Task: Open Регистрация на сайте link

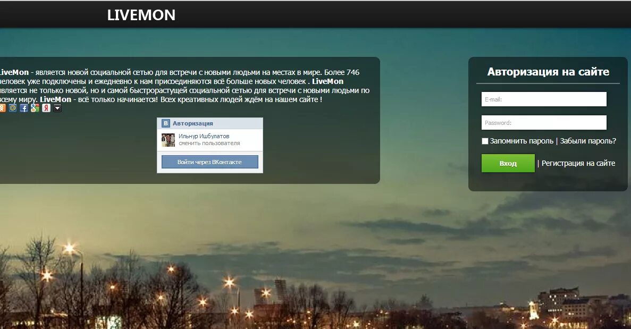Action: pos(578,163)
